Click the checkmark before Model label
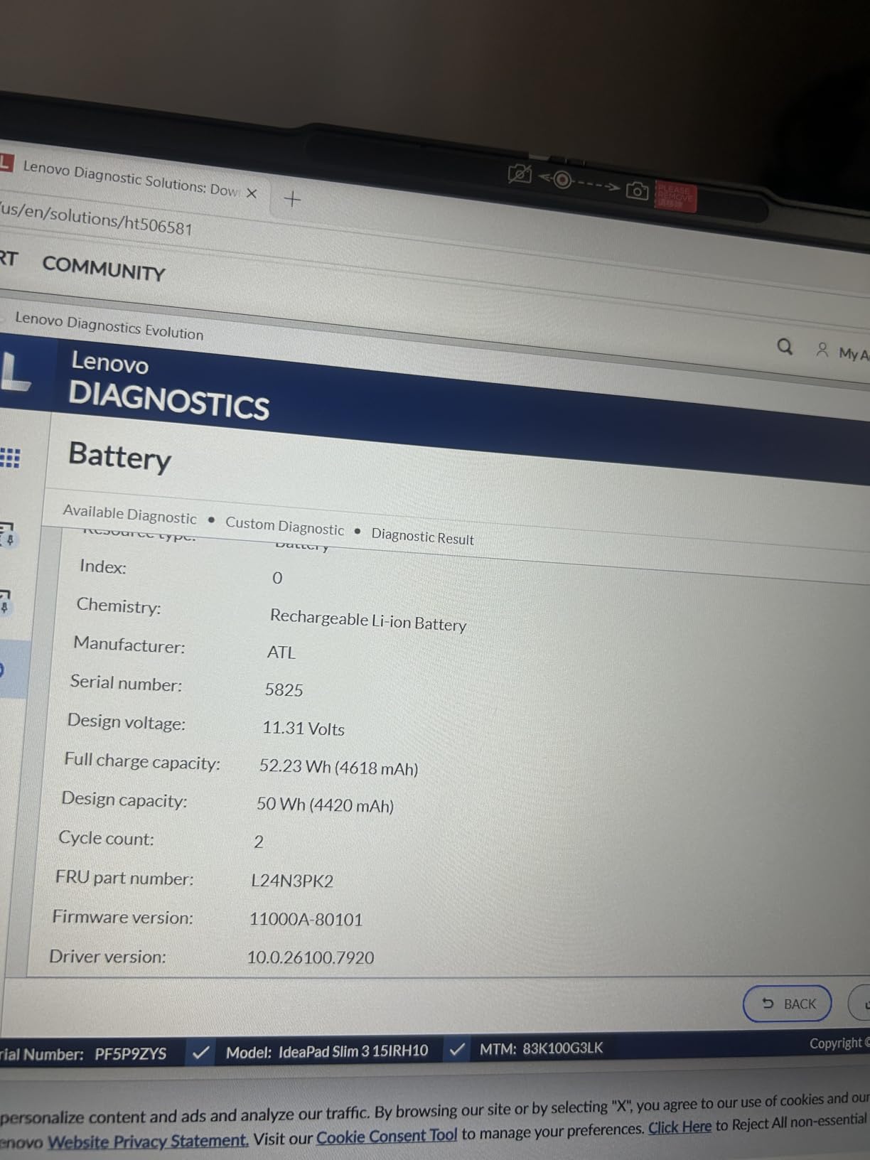Image resolution: width=870 pixels, height=1160 pixels. (x=201, y=1052)
